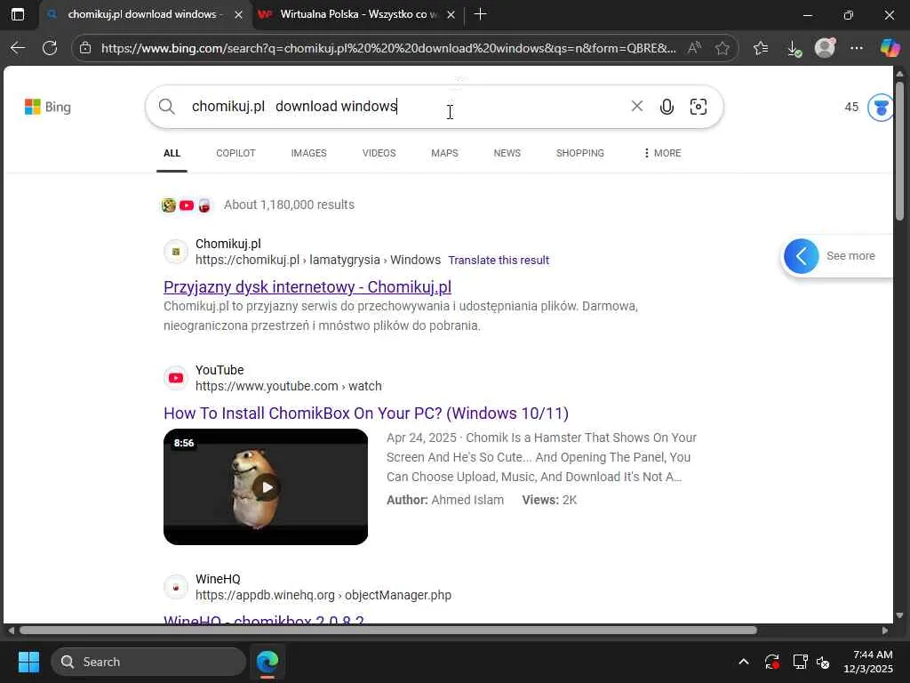
Task: Click the Rewards points number 45
Action: click(851, 107)
